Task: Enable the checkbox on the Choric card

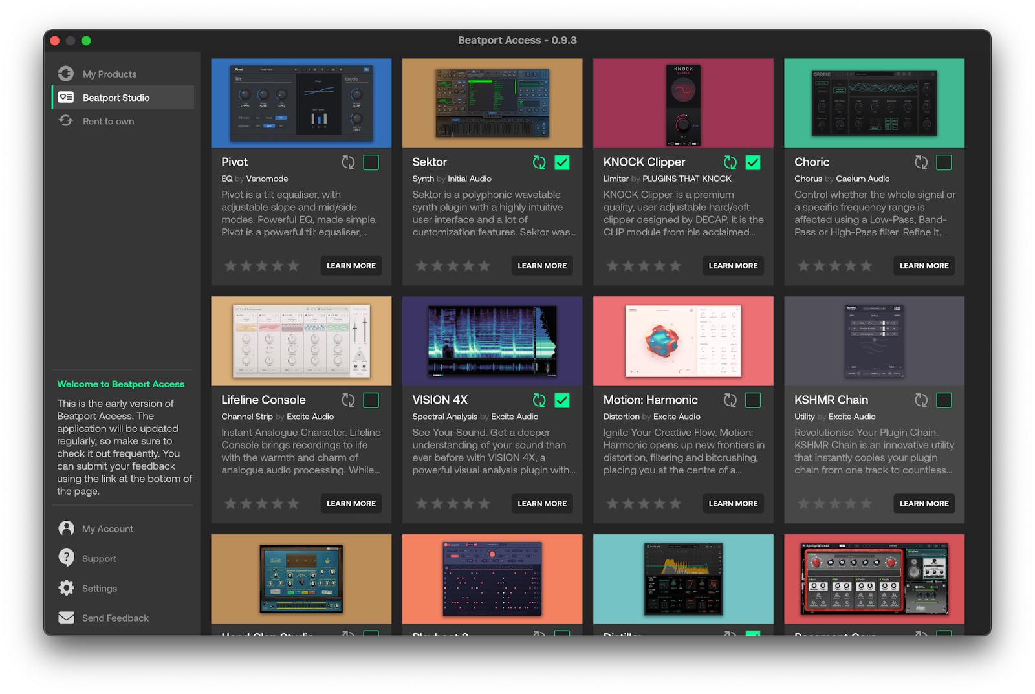Action: (x=944, y=162)
